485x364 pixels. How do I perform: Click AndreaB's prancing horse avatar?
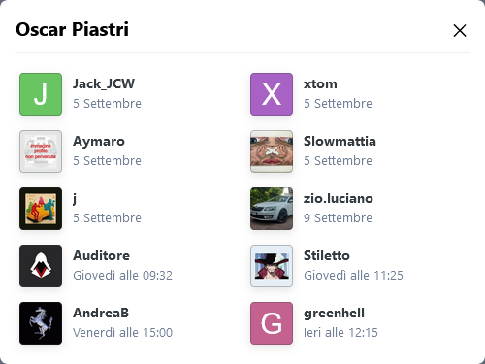point(41,323)
